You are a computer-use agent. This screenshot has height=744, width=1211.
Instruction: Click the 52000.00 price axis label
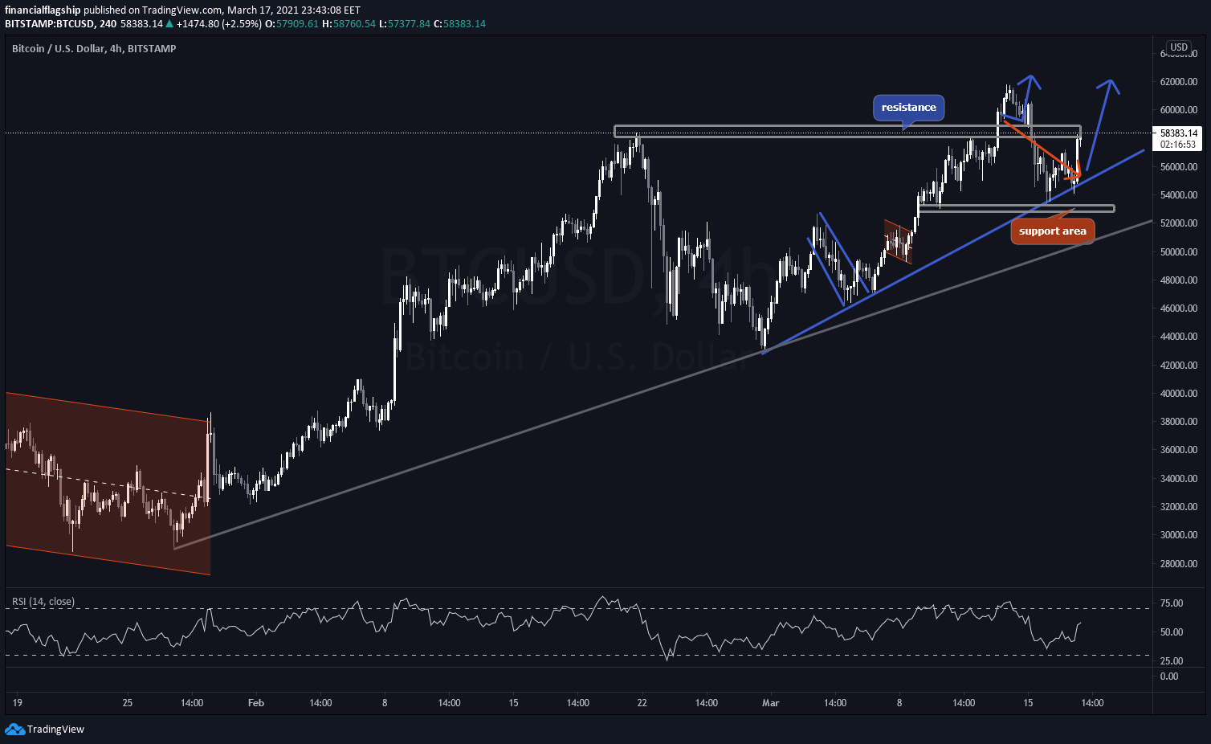[1179, 223]
